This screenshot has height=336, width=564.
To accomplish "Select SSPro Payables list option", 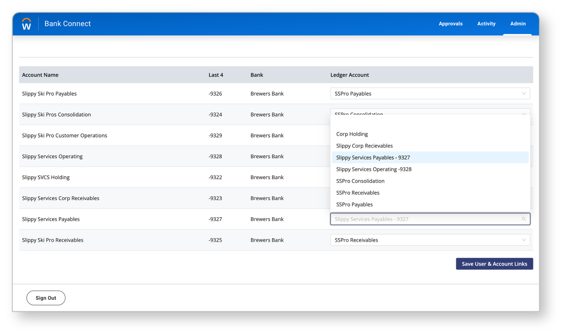I will tap(430, 205).
